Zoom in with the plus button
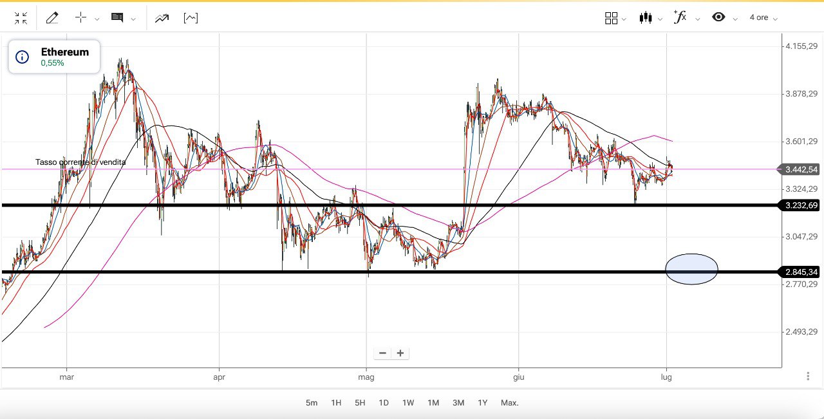This screenshot has width=824, height=419. click(x=400, y=353)
